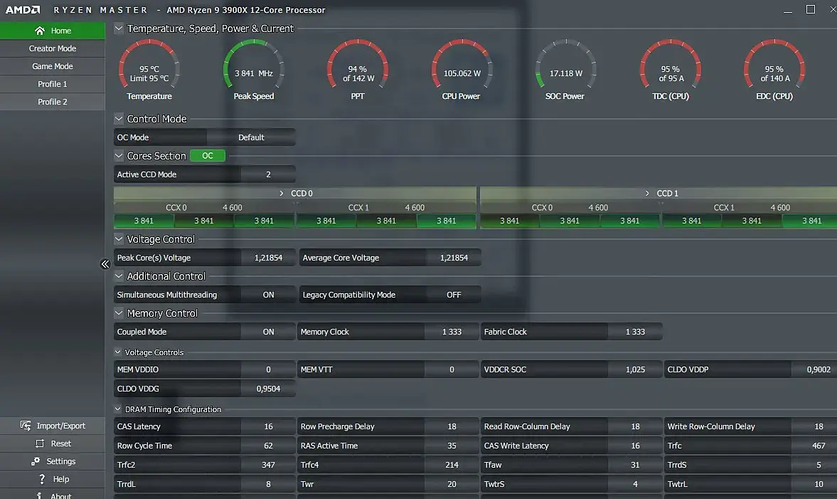Click the green OC badge
The width and height of the screenshot is (837, 499).
(208, 155)
